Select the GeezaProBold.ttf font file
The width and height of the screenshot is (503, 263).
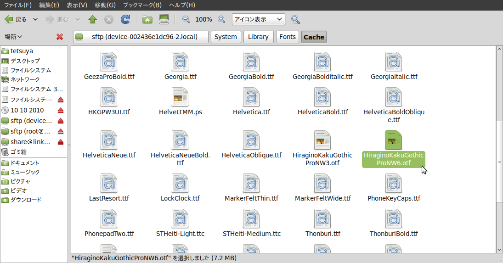pyautogui.click(x=109, y=66)
